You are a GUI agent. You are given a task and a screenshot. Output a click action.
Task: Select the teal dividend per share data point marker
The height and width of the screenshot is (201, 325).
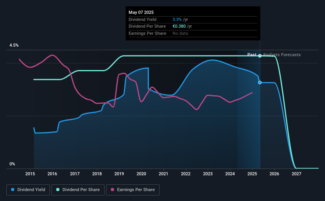(260, 56)
